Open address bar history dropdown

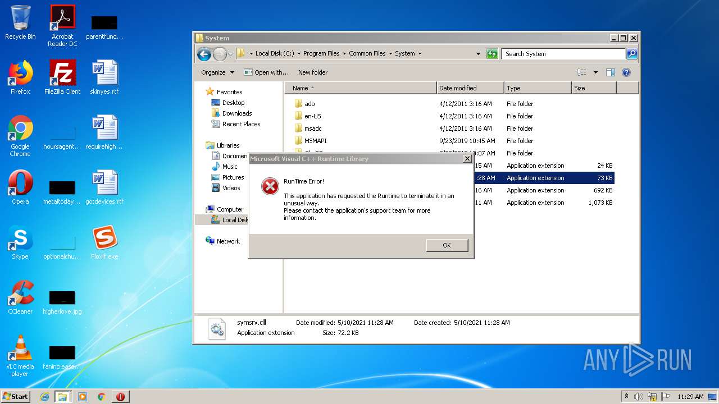click(478, 54)
